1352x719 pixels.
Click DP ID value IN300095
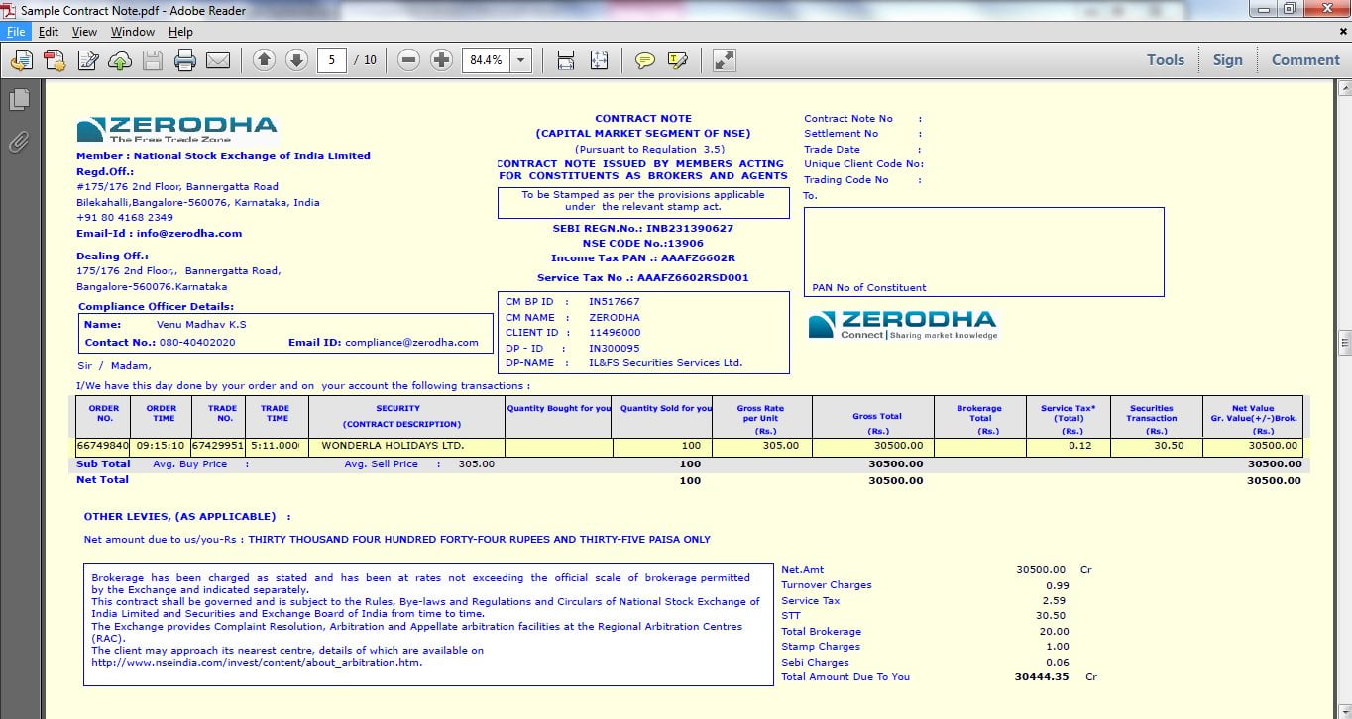[x=615, y=349]
